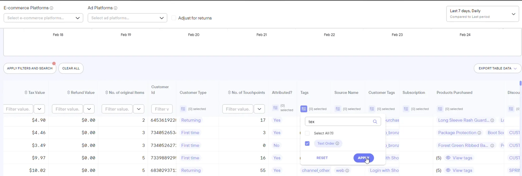The image size is (522, 176).
Task: Expand Export Table Data menu
Action: [497, 69]
